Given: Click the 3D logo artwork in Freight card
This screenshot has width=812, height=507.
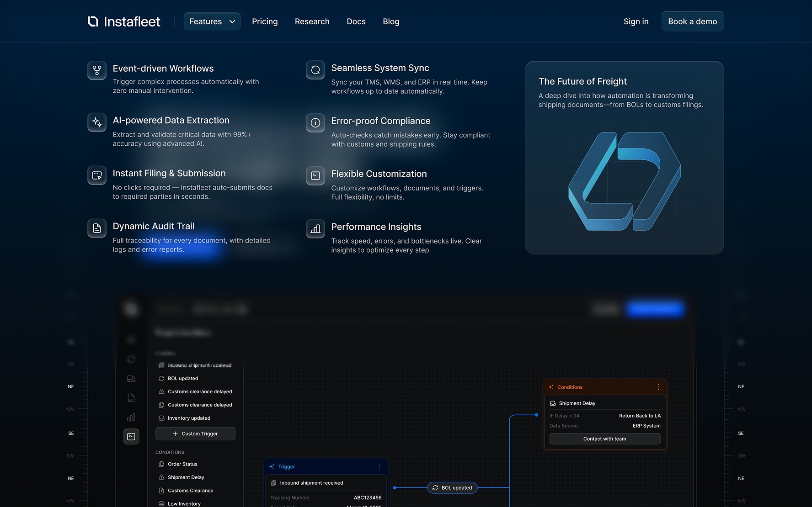Looking at the screenshot, I should pyautogui.click(x=625, y=181).
